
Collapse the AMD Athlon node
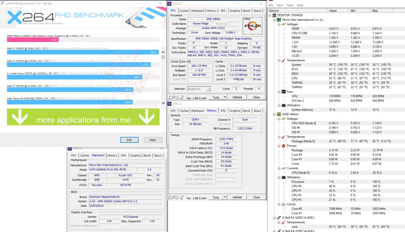tap(274, 114)
